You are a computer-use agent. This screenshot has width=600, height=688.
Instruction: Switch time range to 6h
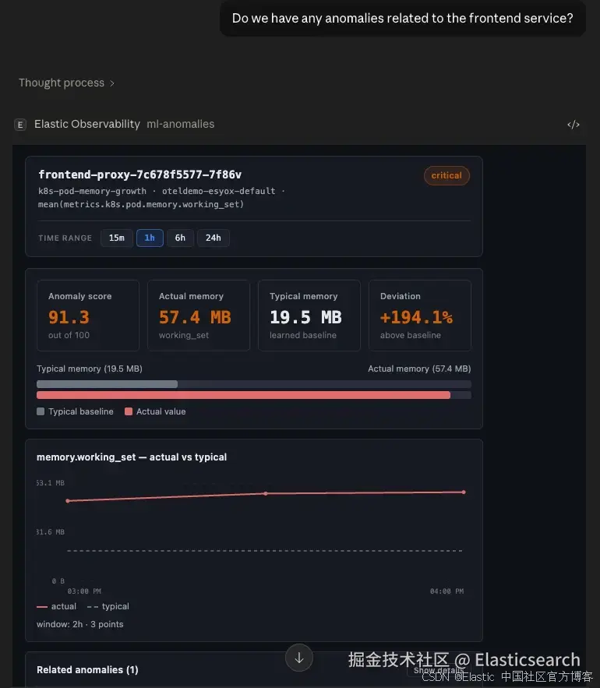(x=180, y=238)
